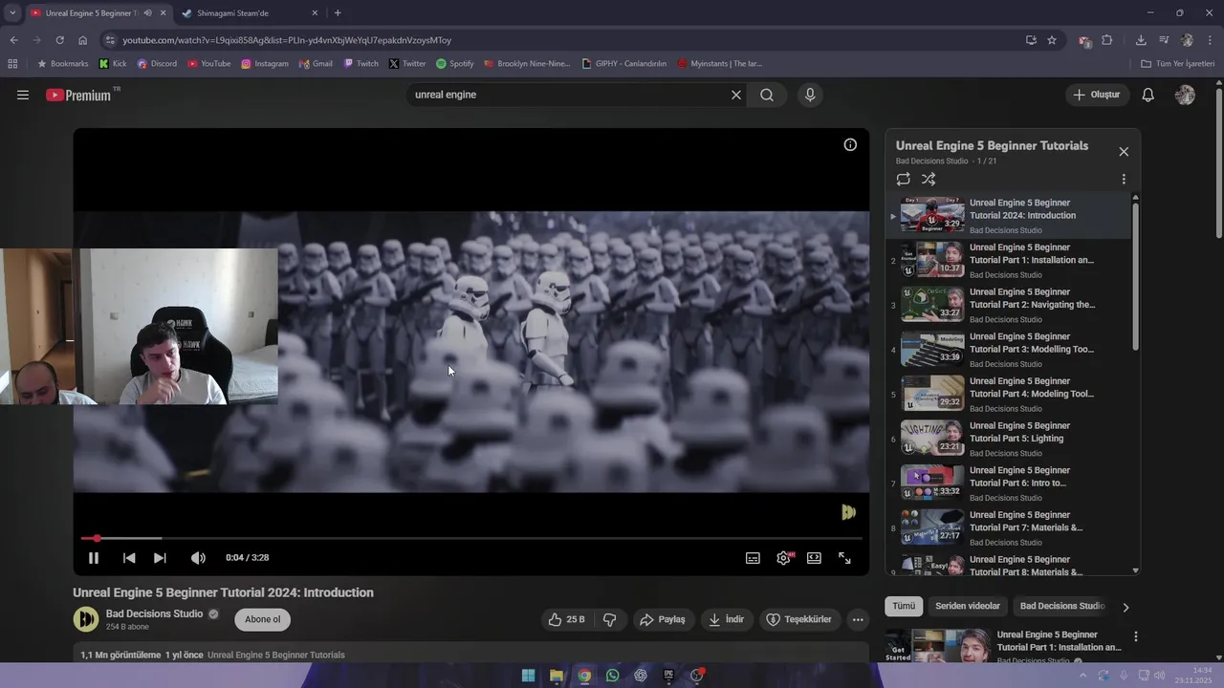
Task: Enter fullscreen mode
Action: click(844, 558)
